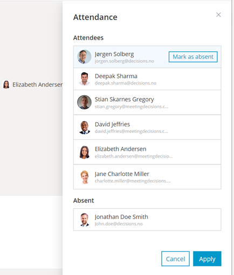Close the Attendance panel with X icon
This screenshot has height=275, width=234.
pos(218,15)
